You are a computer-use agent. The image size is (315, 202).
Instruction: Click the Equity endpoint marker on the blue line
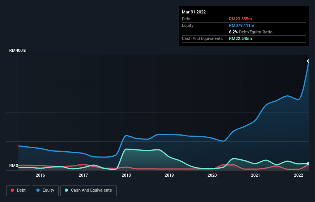click(308, 61)
